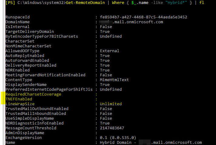Click the AllowedOOFType External value
The height and width of the screenshot is (145, 216).
point(109,51)
